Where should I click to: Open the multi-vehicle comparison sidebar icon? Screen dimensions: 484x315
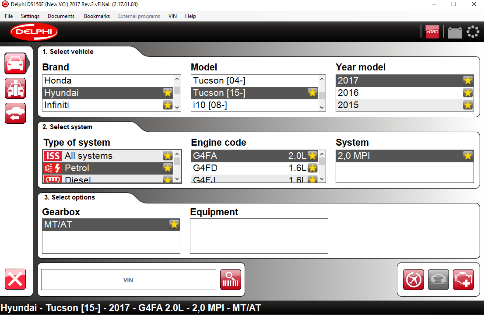pos(15,88)
